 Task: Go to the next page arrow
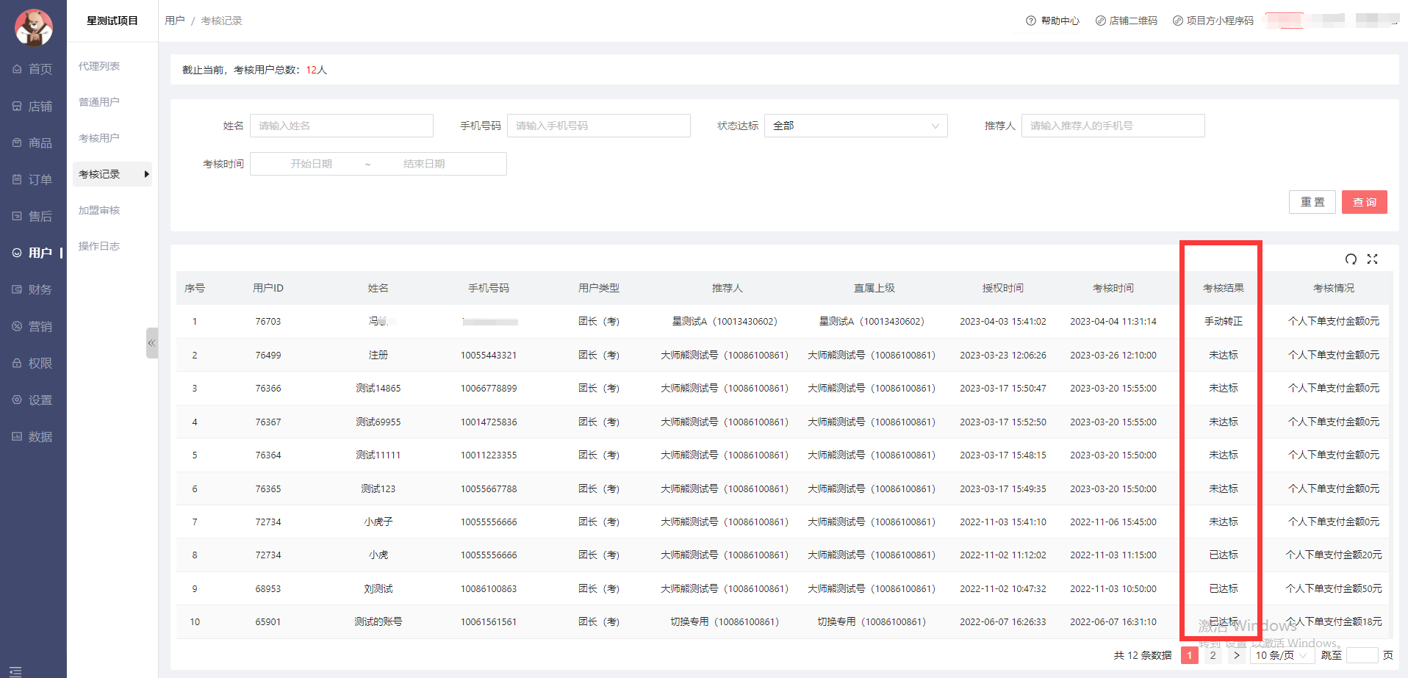[1237, 655]
